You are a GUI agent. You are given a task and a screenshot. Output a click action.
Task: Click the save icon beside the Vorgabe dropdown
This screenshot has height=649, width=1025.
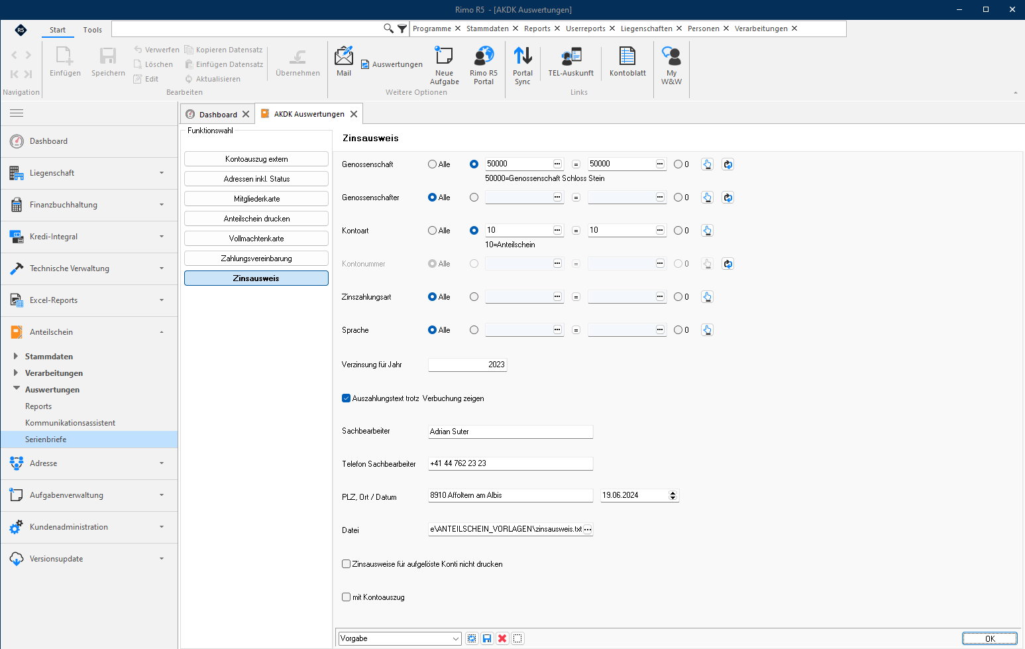[x=487, y=638]
